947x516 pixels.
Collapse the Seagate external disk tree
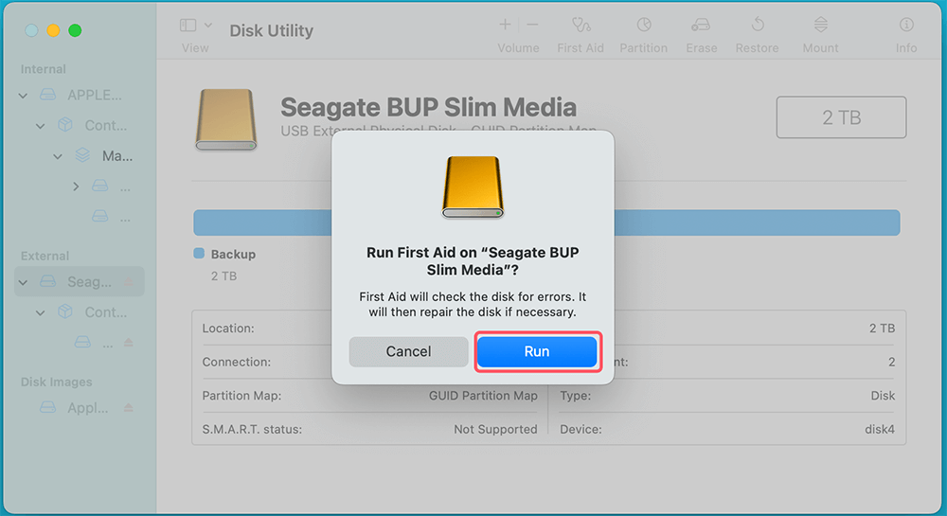(23, 282)
